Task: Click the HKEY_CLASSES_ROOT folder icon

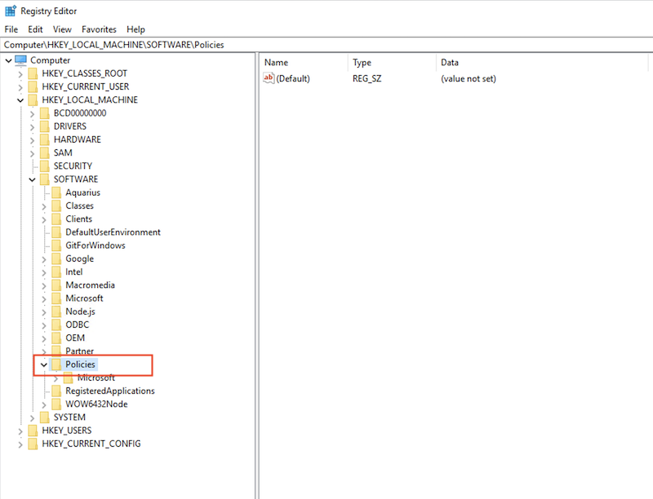Action: [33, 73]
